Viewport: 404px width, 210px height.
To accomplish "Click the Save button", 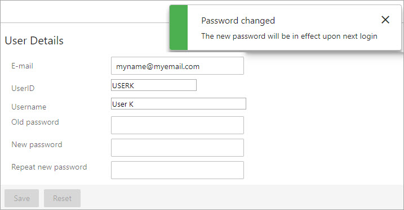I will pyautogui.click(x=21, y=198).
